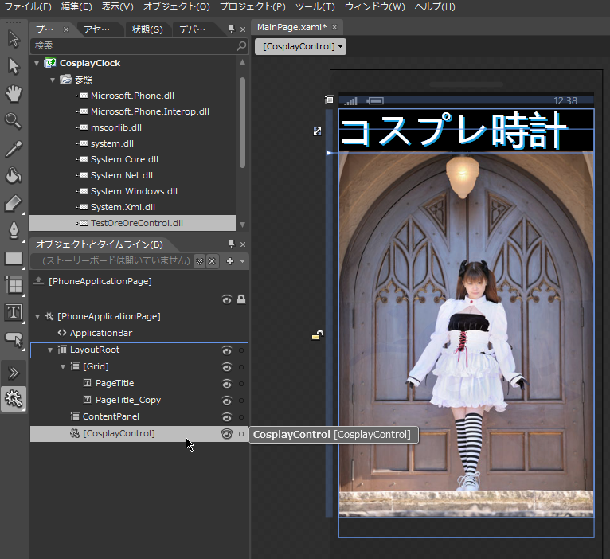Hide the PageTitle element
This screenshot has height=559, width=610.
227,384
